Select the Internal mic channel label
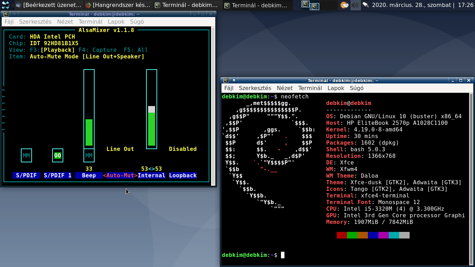 [x=152, y=176]
